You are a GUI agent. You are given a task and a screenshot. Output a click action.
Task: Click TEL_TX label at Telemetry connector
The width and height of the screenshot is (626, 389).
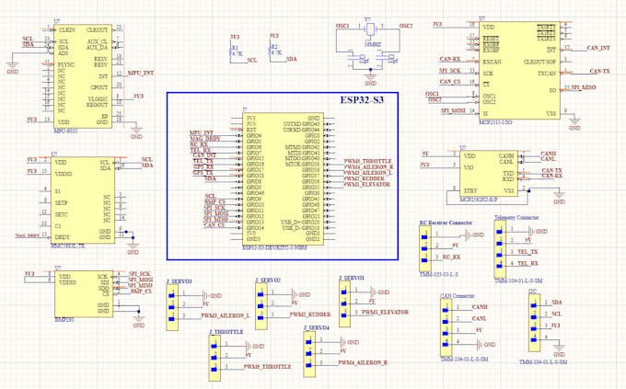point(527,252)
